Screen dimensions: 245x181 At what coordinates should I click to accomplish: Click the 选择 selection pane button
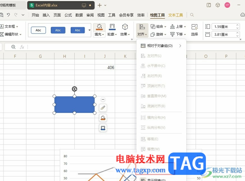coord(194,30)
